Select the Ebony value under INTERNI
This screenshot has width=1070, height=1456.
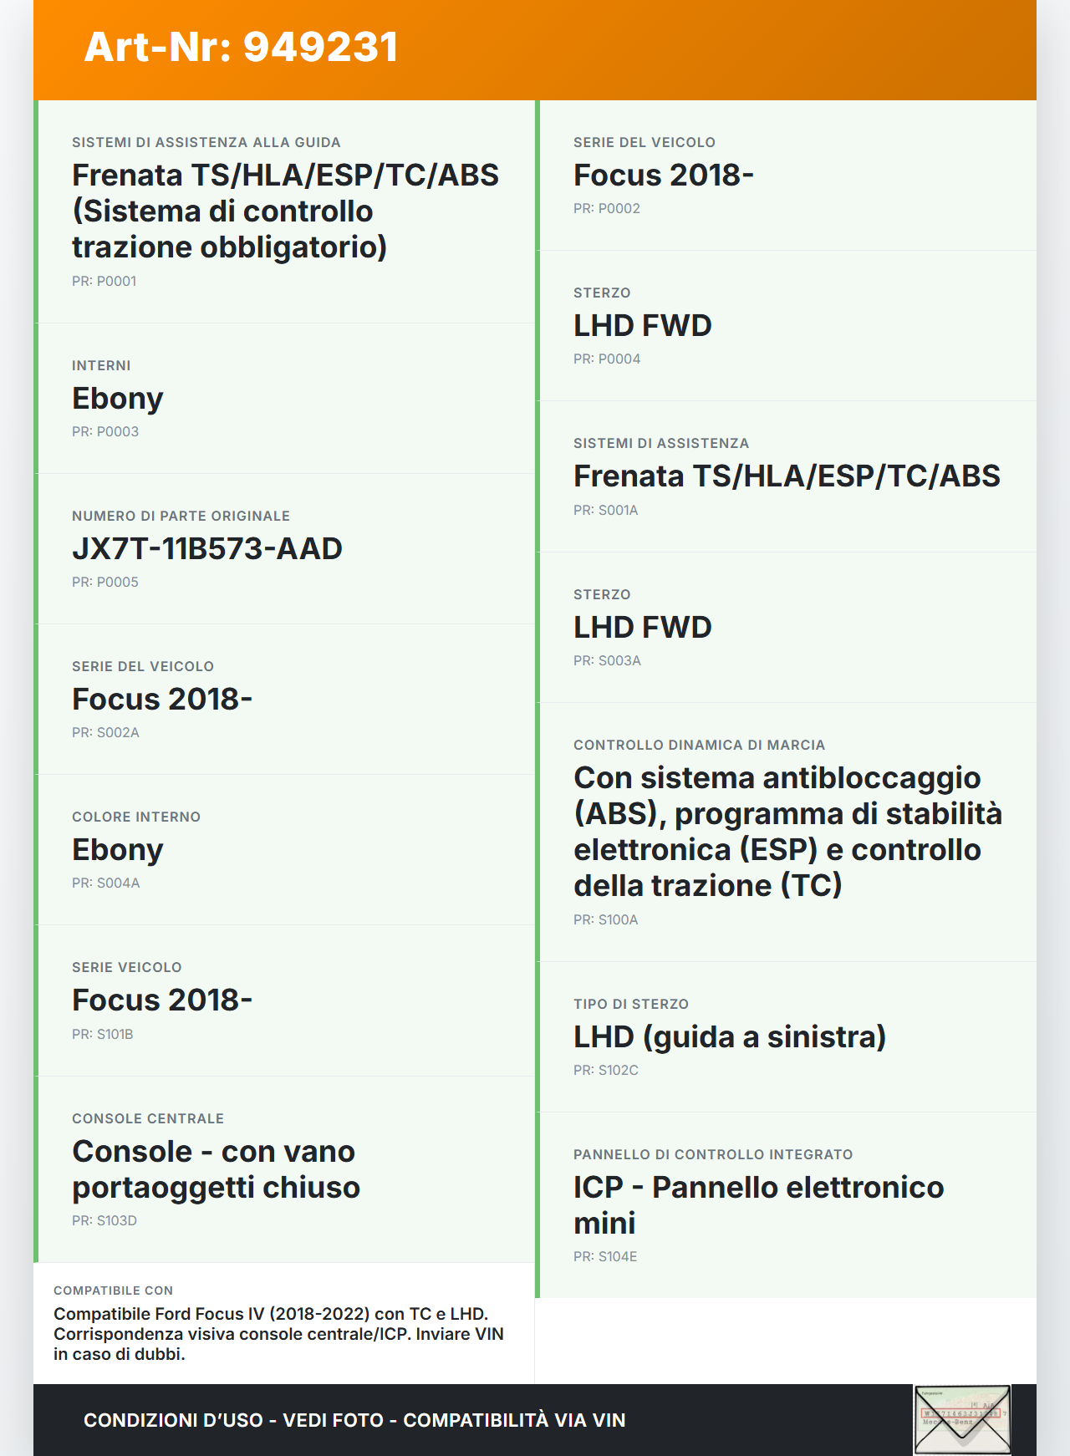118,399
